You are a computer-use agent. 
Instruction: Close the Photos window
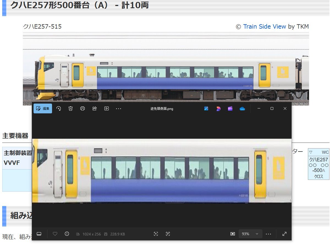click(x=285, y=109)
